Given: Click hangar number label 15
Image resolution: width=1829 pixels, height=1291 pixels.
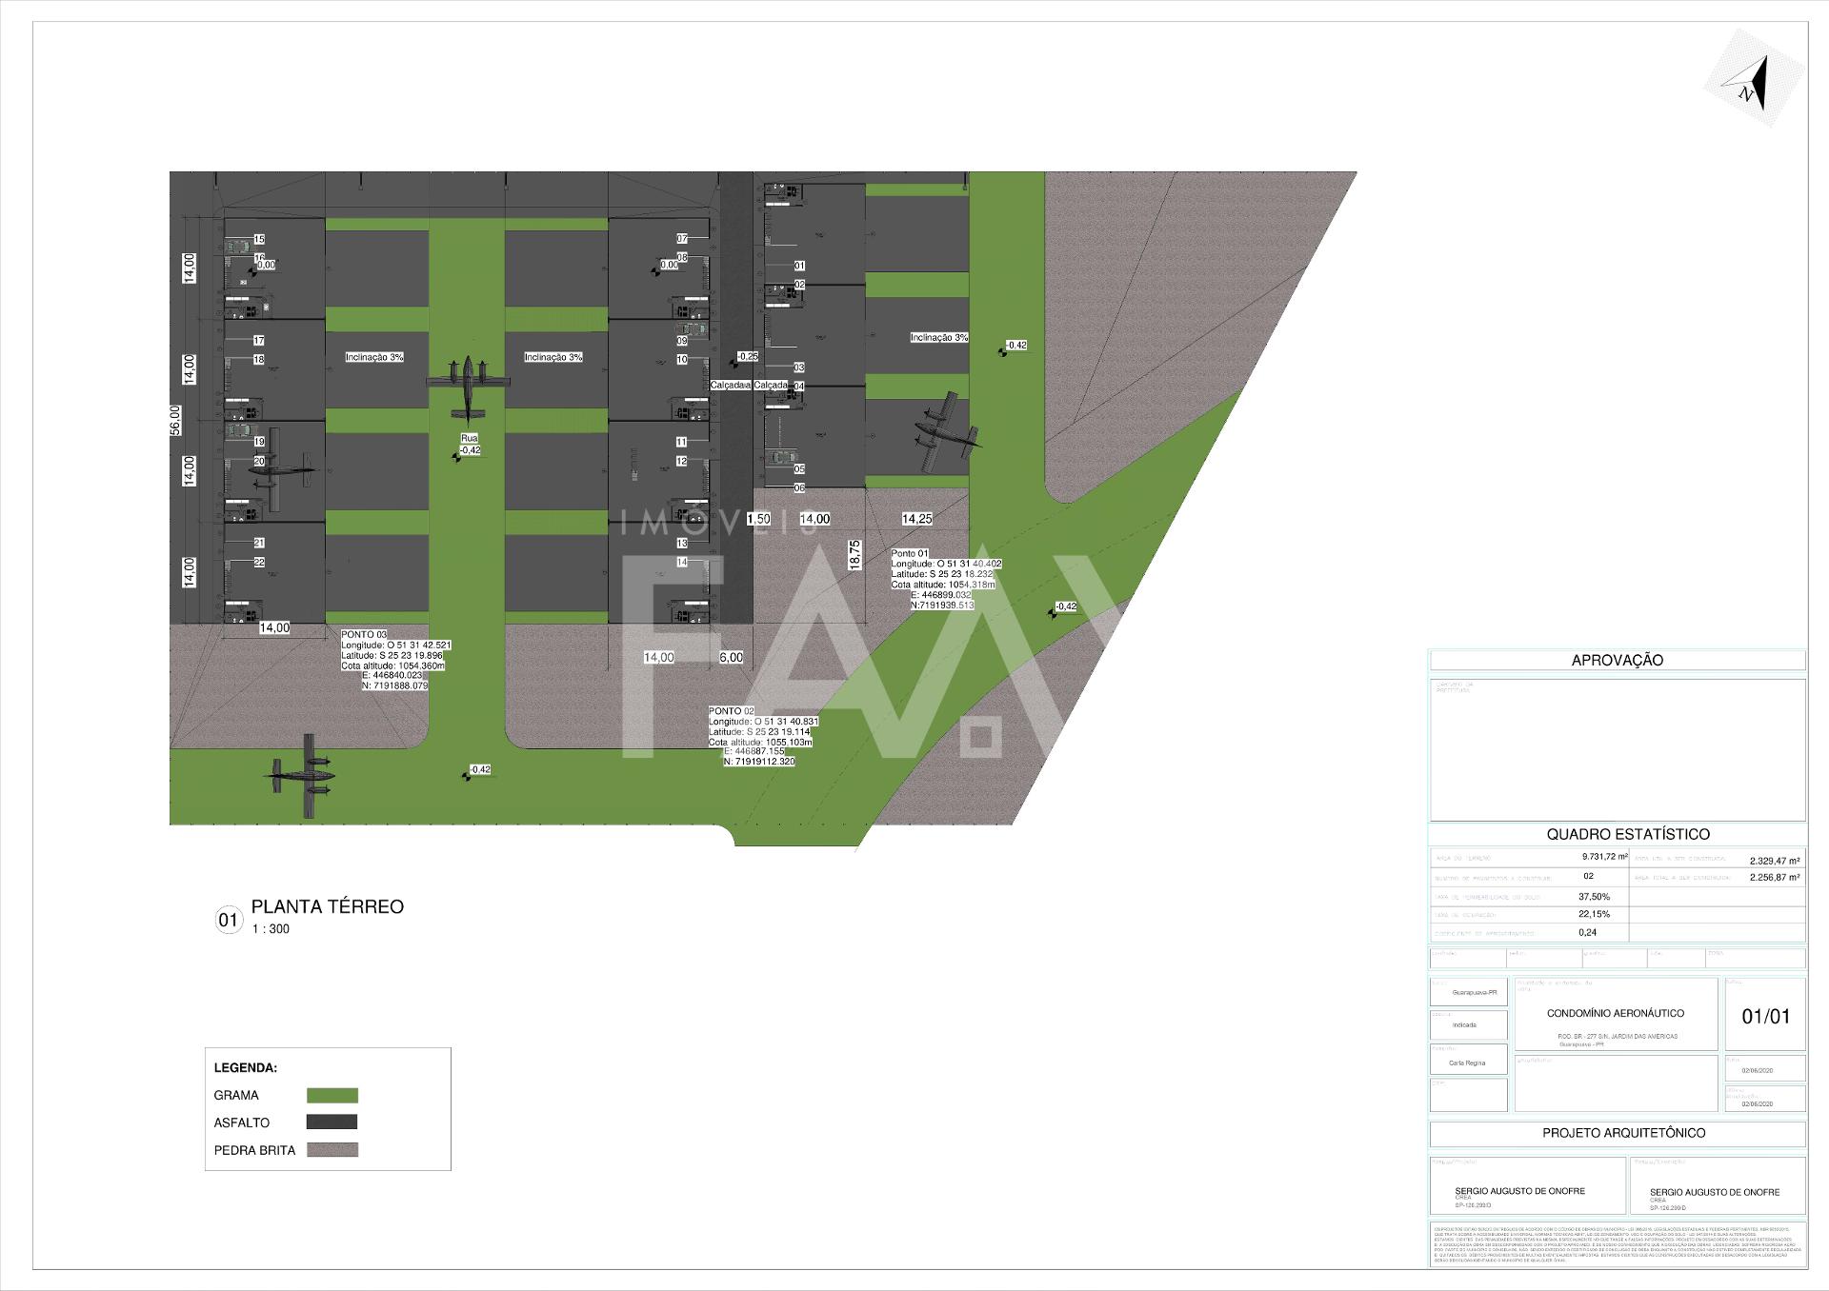Looking at the screenshot, I should tap(259, 239).
